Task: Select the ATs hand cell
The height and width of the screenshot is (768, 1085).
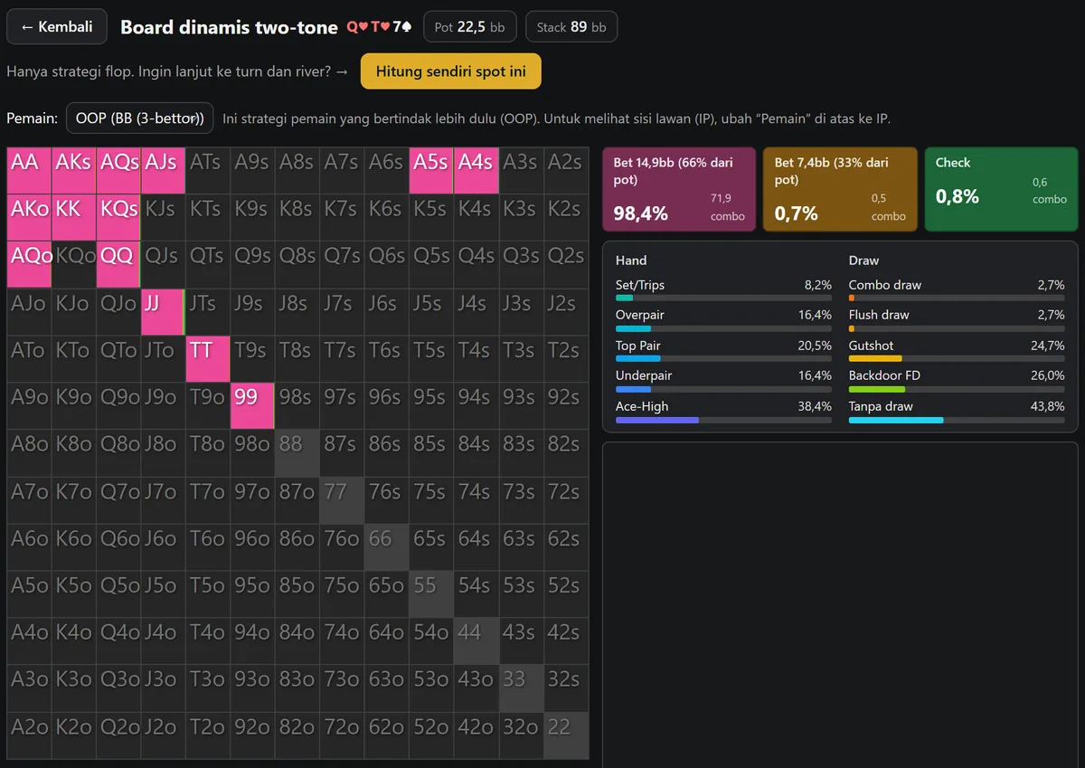Action: pyautogui.click(x=208, y=171)
